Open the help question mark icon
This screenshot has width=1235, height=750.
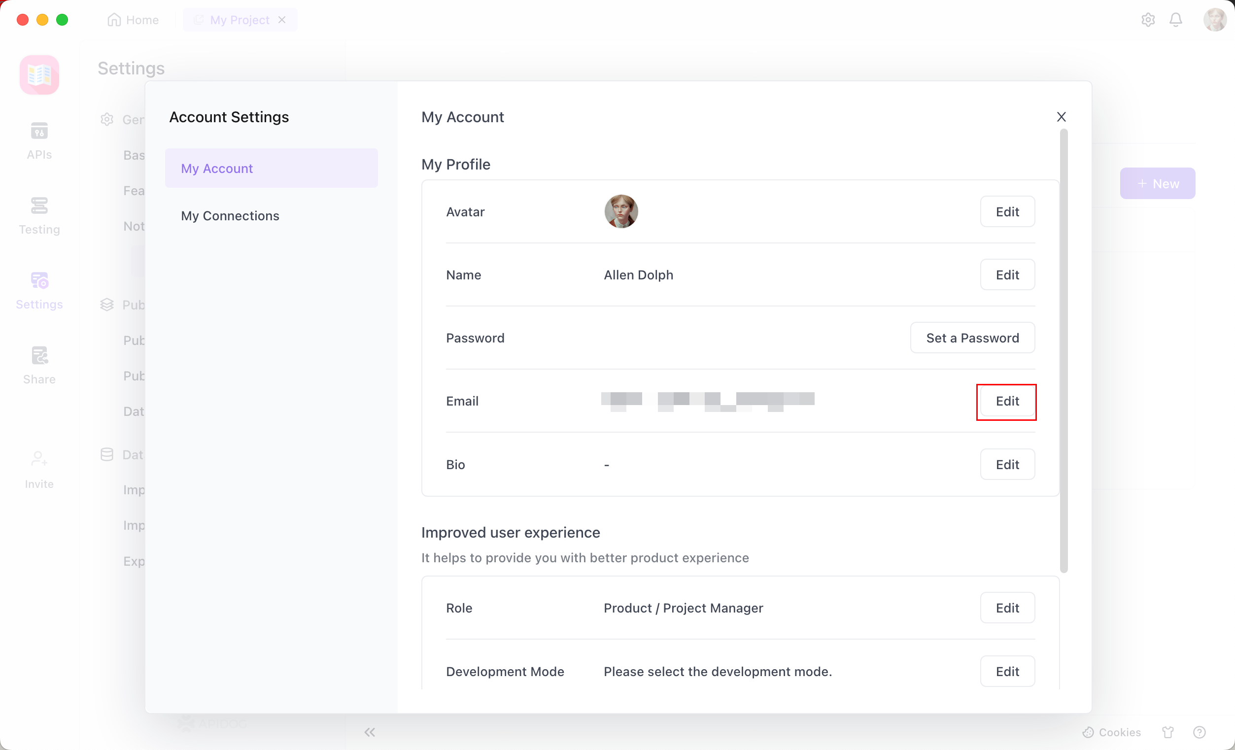click(x=1199, y=732)
